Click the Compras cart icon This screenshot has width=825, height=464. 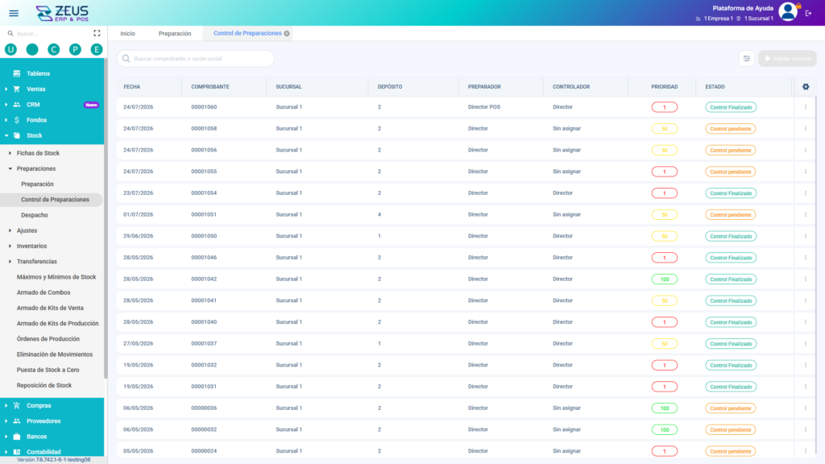click(17, 406)
